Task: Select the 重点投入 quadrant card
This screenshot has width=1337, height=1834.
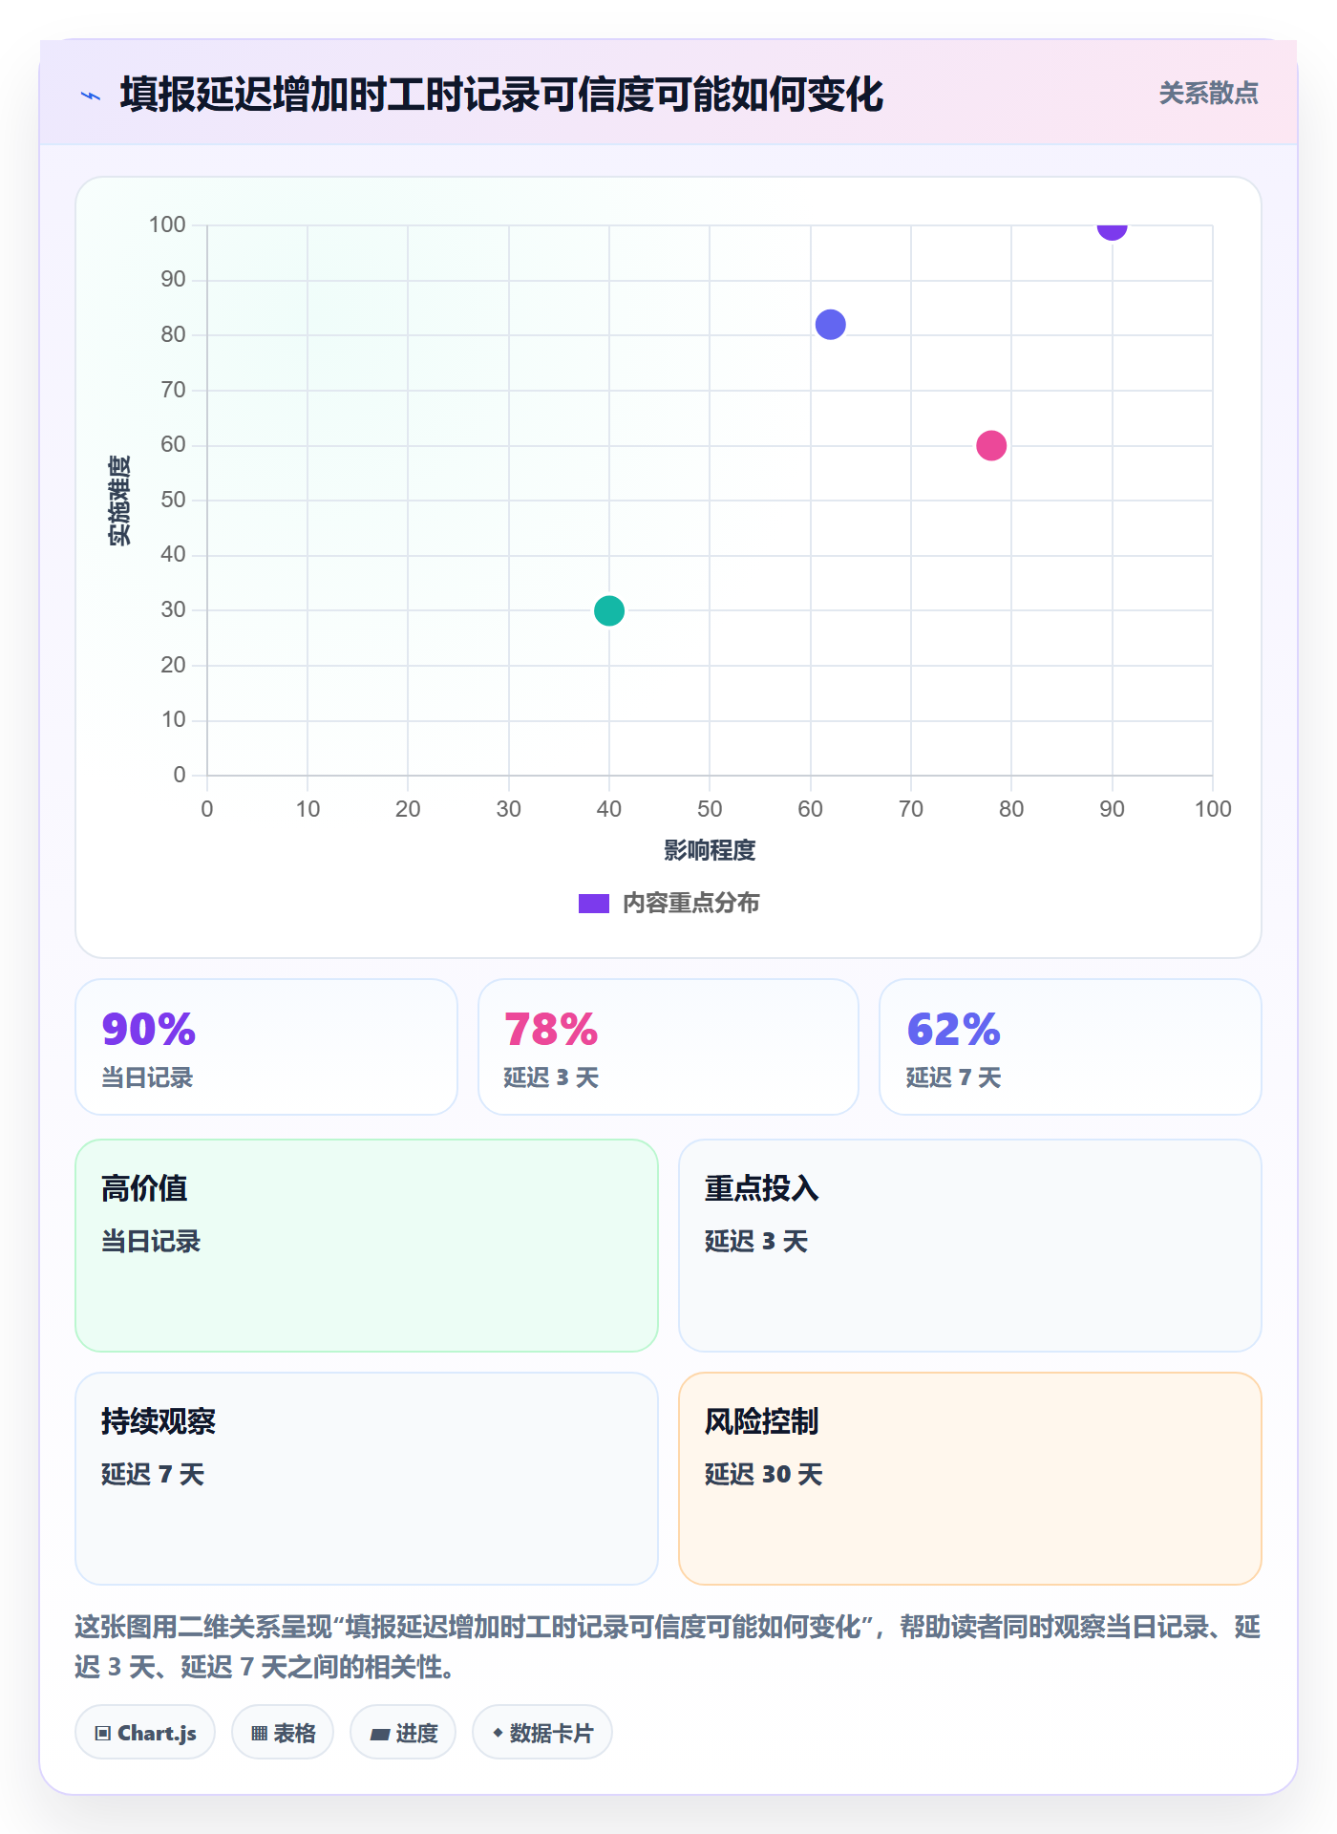Action: (x=970, y=1246)
